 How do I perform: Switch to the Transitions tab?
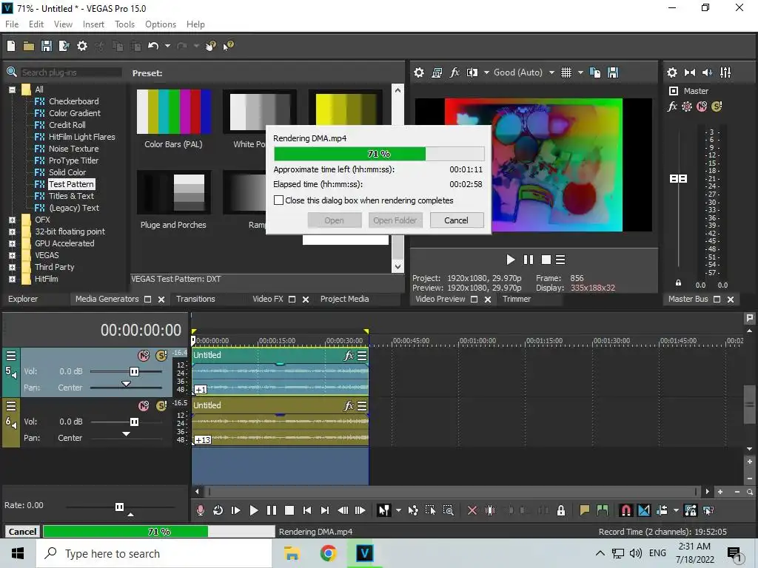[195, 299]
